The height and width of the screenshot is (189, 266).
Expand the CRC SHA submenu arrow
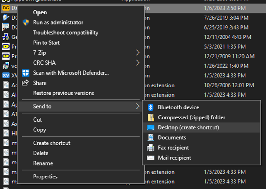138,63
